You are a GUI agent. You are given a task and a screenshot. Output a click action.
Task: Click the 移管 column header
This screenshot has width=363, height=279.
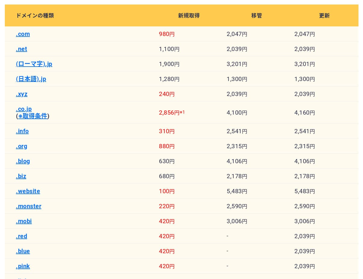point(256,16)
